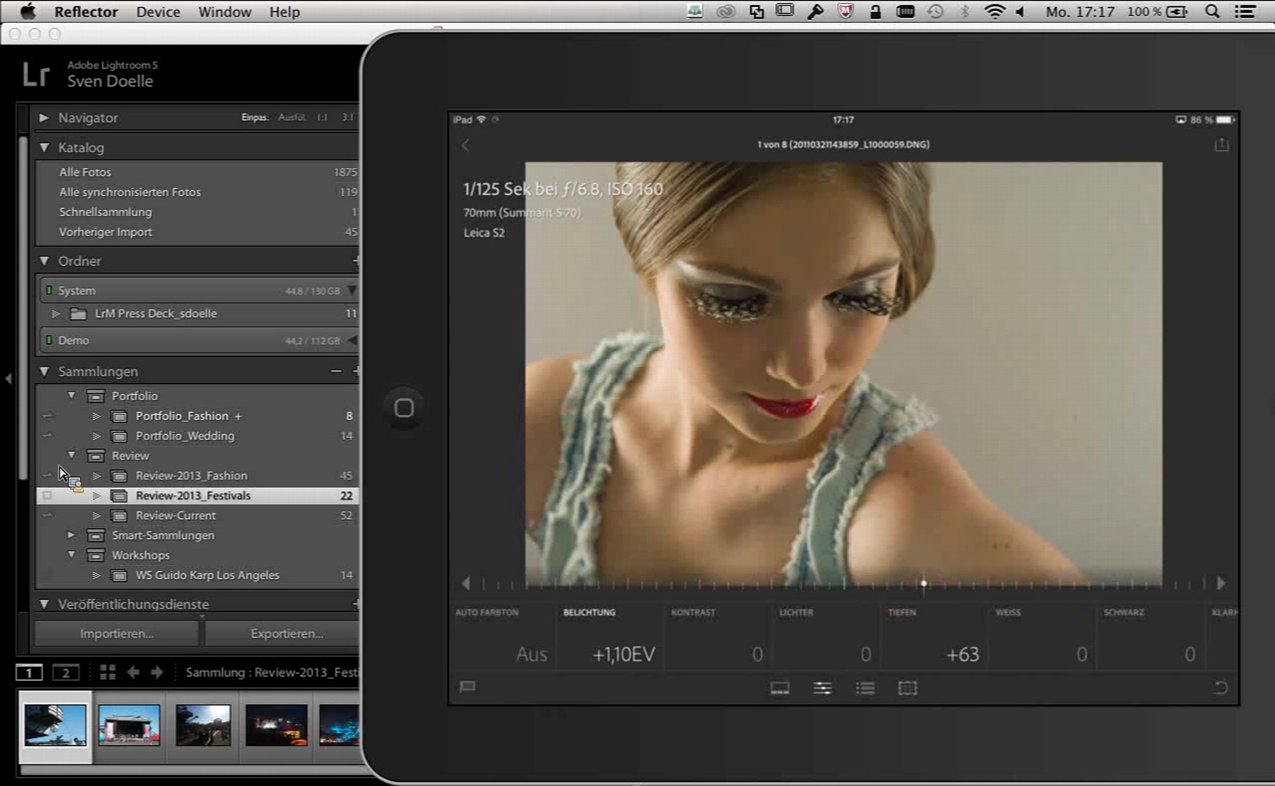Select the crop tool icon

click(907, 688)
